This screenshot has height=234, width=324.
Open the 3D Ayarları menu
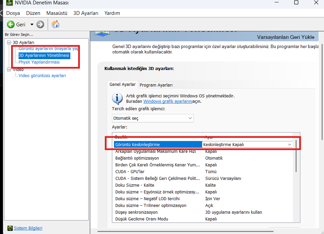[86, 13]
